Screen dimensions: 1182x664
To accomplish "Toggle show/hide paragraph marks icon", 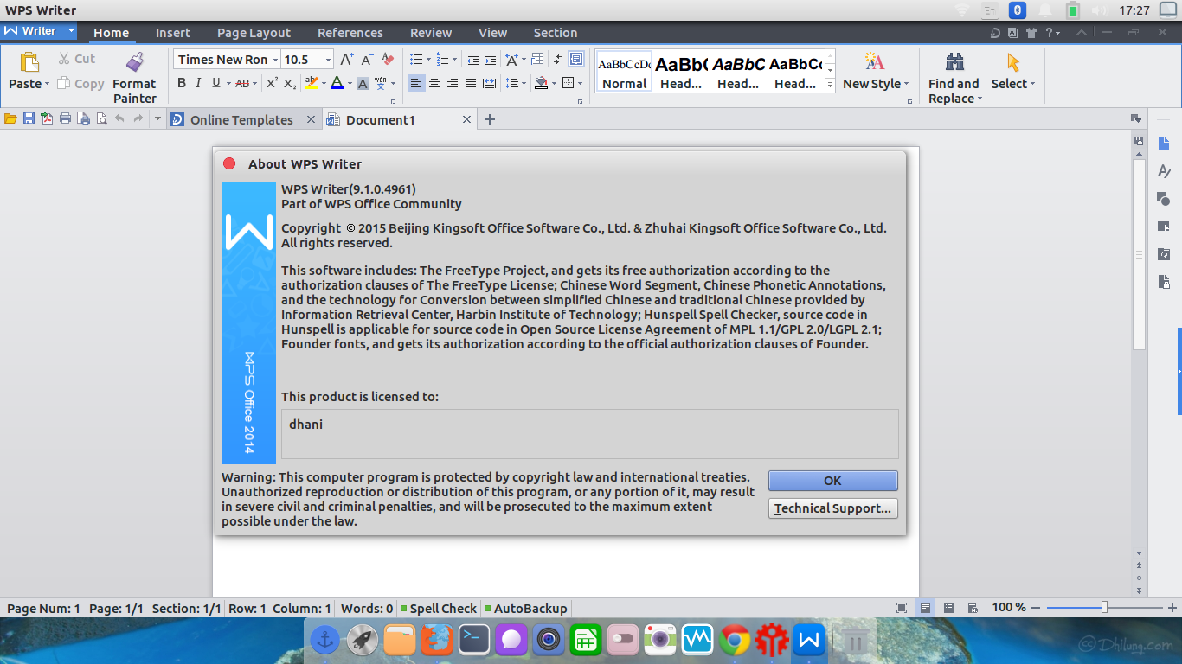I will pos(558,60).
